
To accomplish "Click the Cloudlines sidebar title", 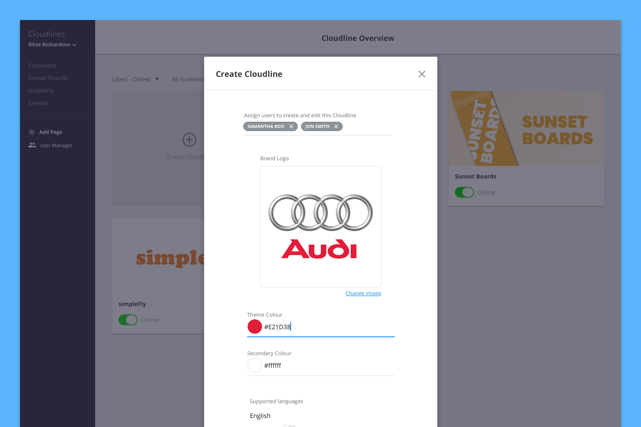I will point(46,34).
